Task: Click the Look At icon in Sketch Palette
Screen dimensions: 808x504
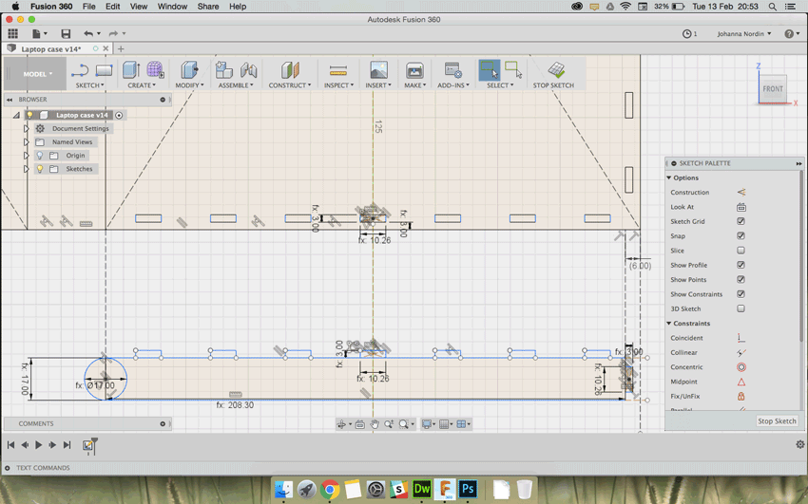Action: pyautogui.click(x=741, y=207)
